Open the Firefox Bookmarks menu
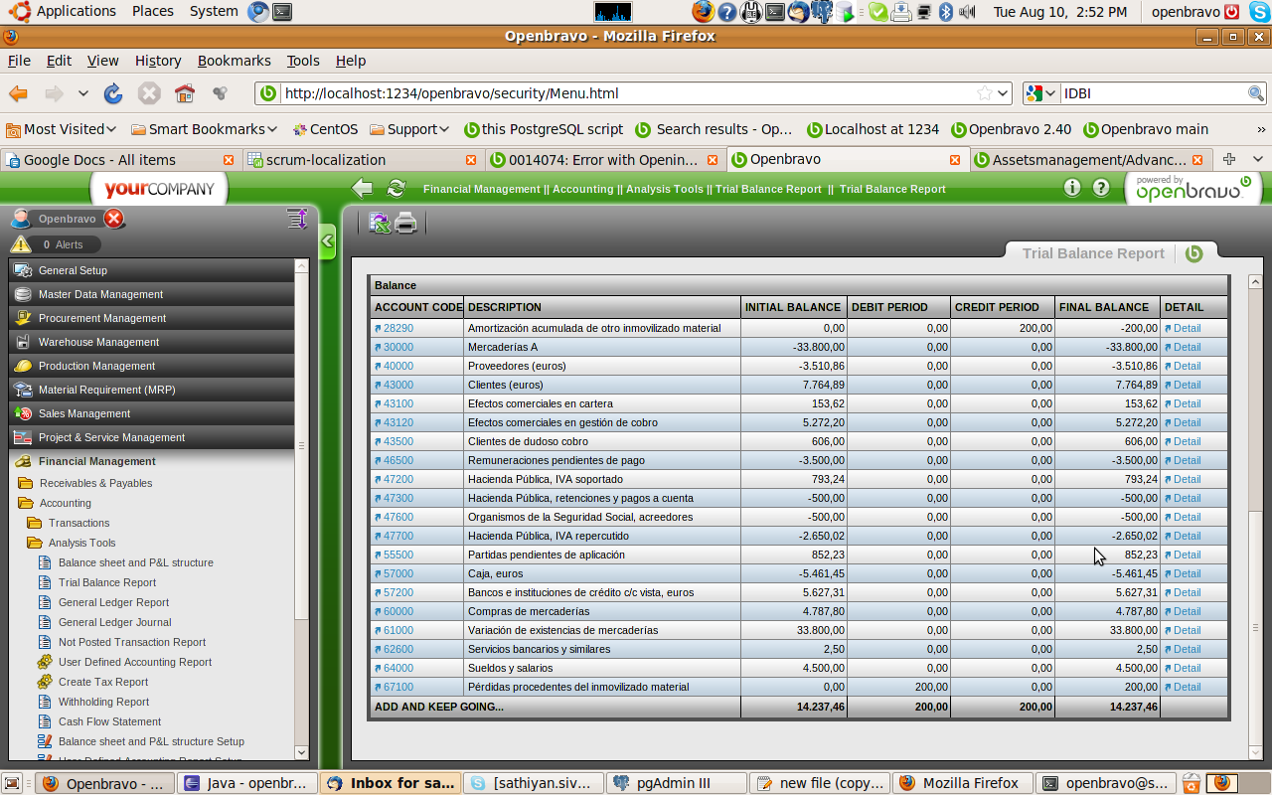The image size is (1272, 795). point(234,61)
